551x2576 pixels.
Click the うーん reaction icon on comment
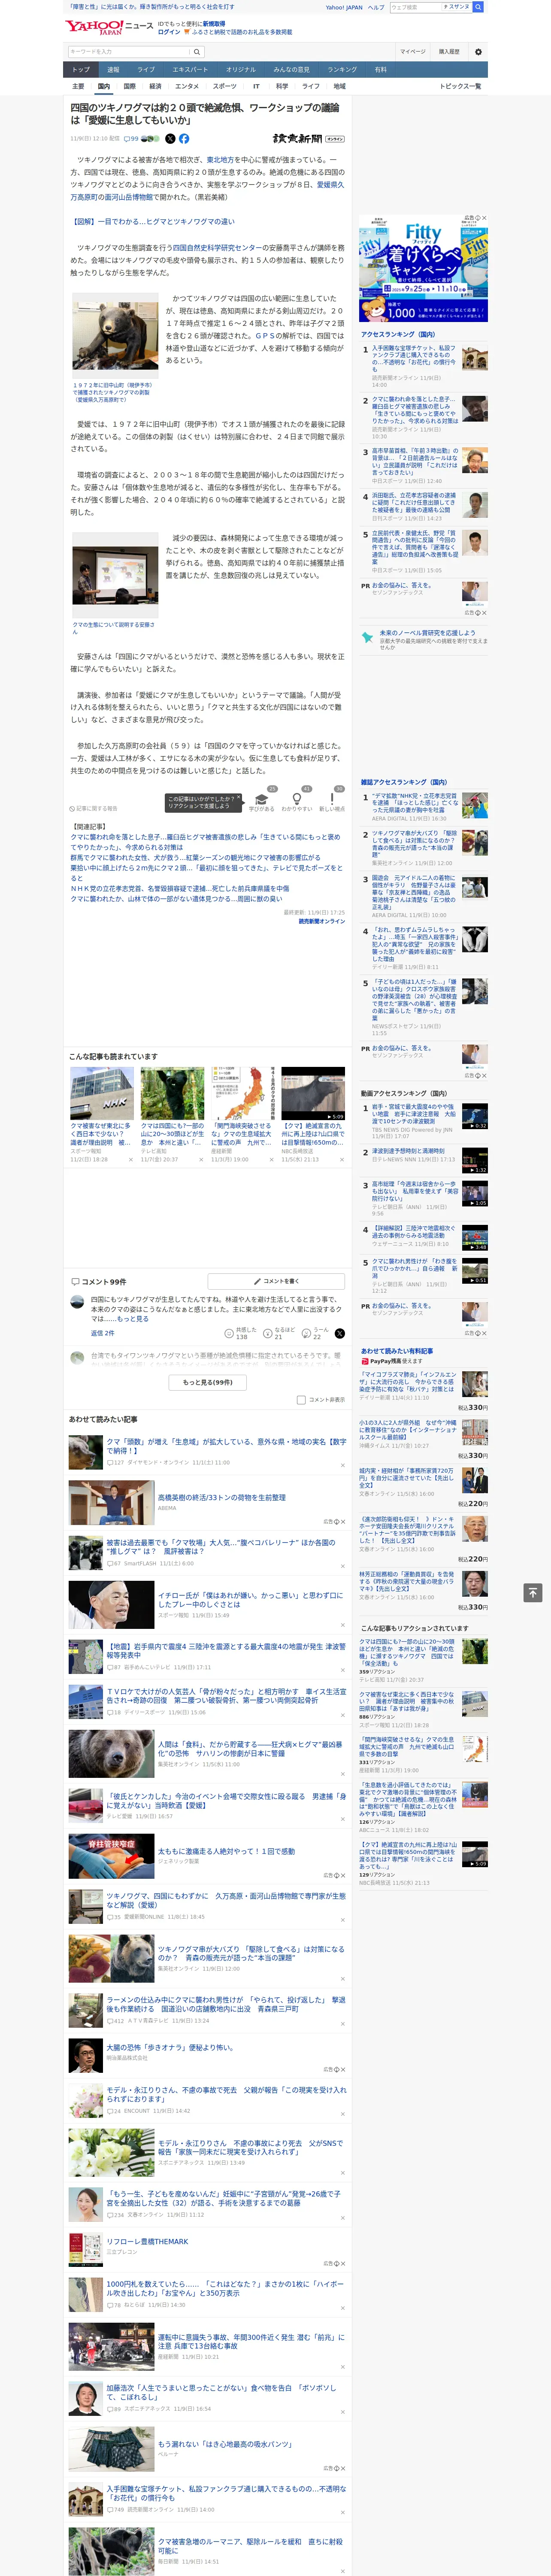pos(307,1333)
